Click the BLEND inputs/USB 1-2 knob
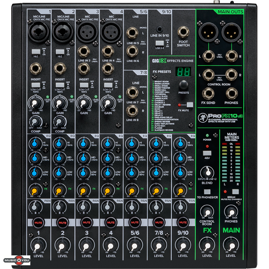 207,172
